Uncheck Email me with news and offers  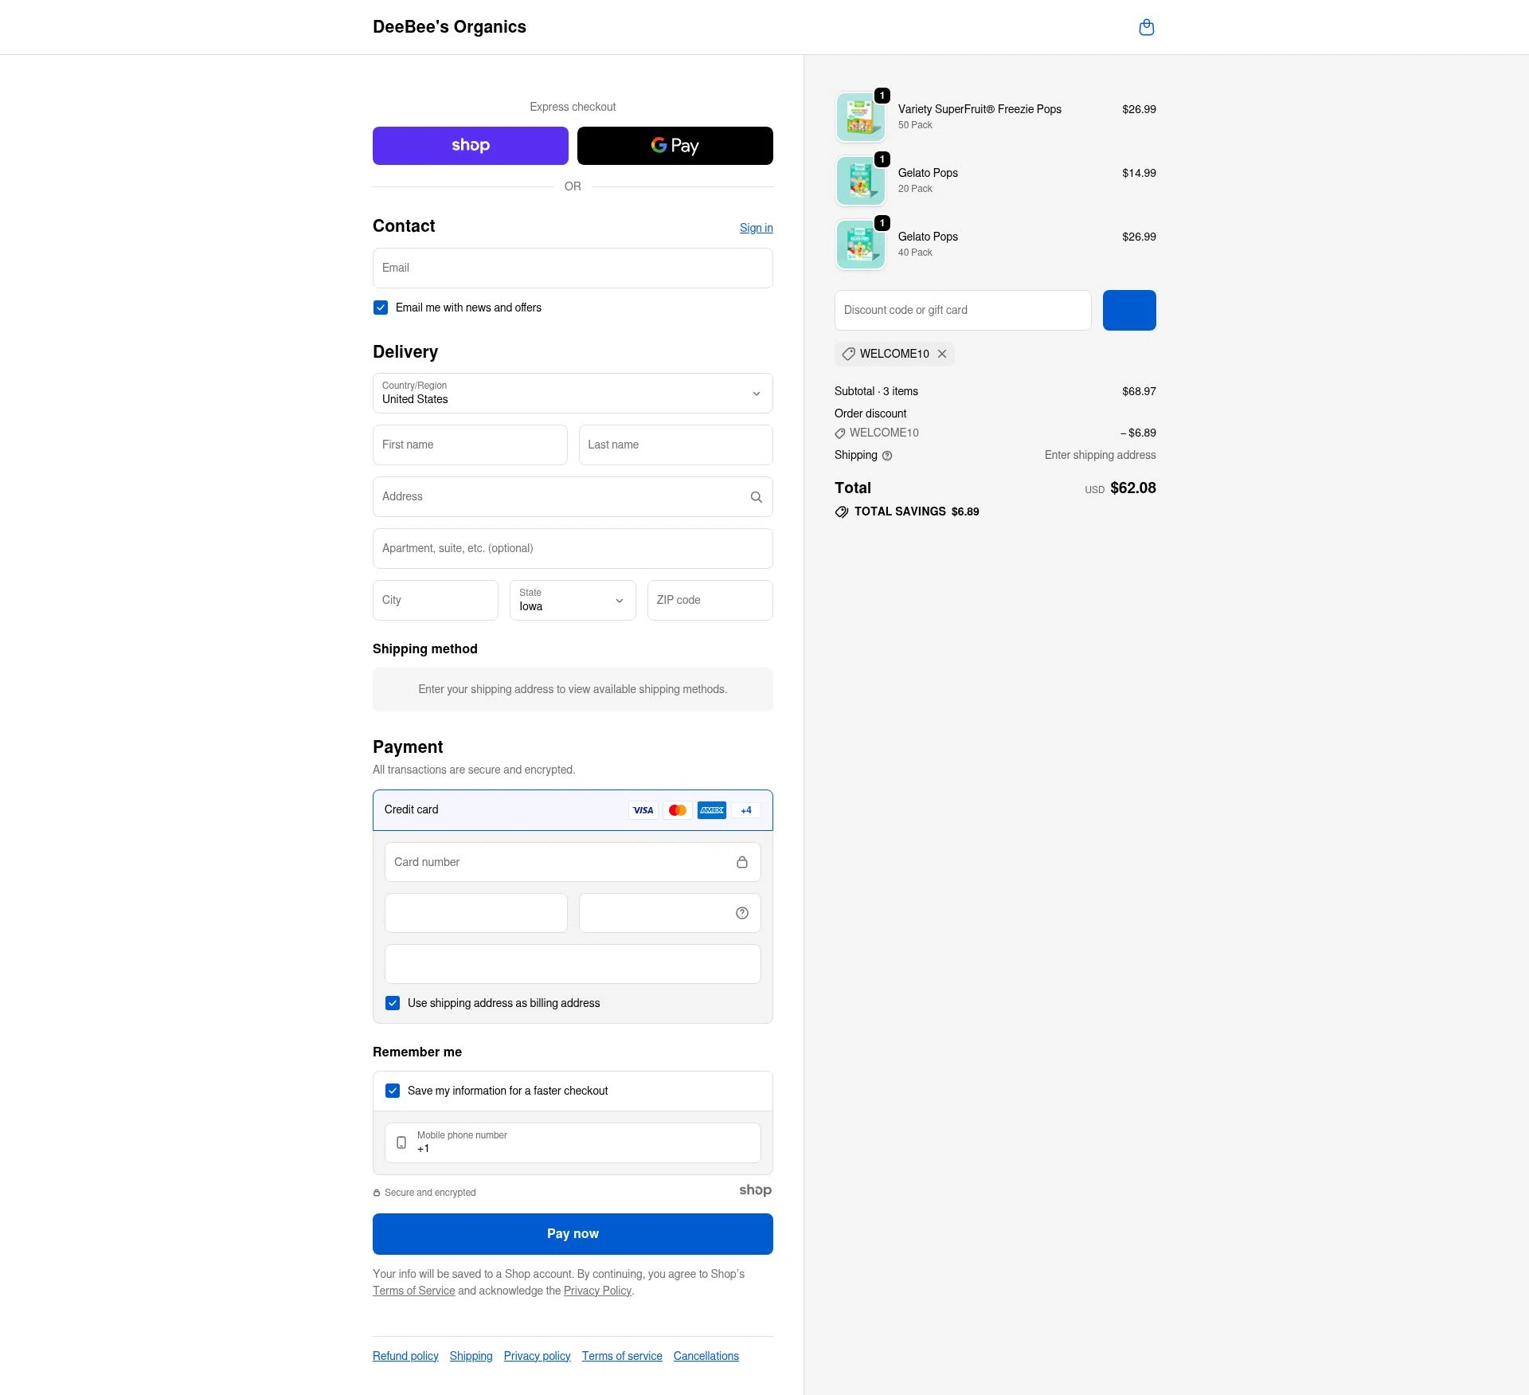click(x=381, y=308)
